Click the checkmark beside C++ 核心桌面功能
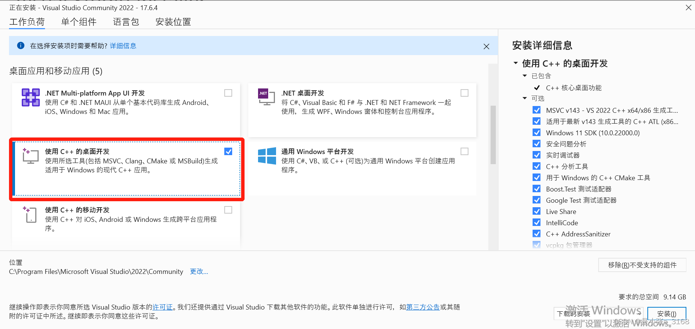The width and height of the screenshot is (695, 329). click(x=537, y=88)
